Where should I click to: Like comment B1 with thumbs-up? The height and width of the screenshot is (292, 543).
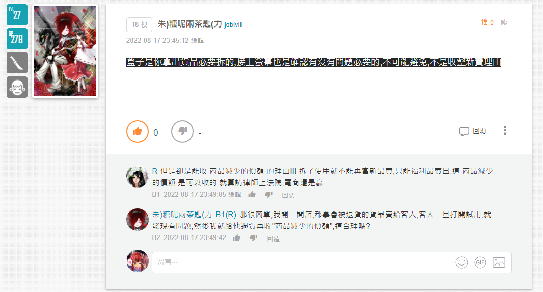click(x=252, y=194)
